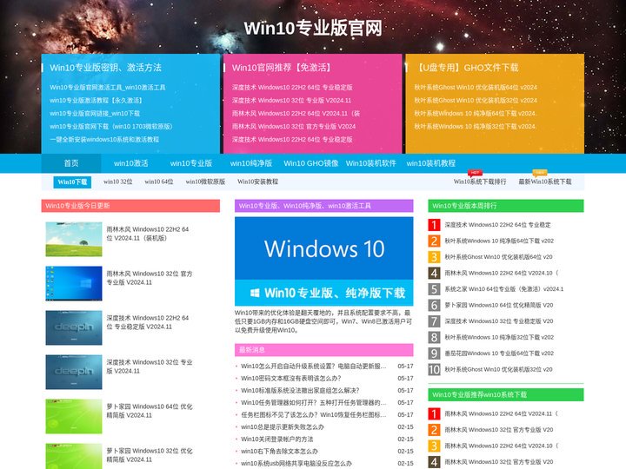Viewport: 626px width, 469px height.
Task: Click deepin thumbnail for 深度技术 22H2 64位
Action: pyautogui.click(x=74, y=327)
